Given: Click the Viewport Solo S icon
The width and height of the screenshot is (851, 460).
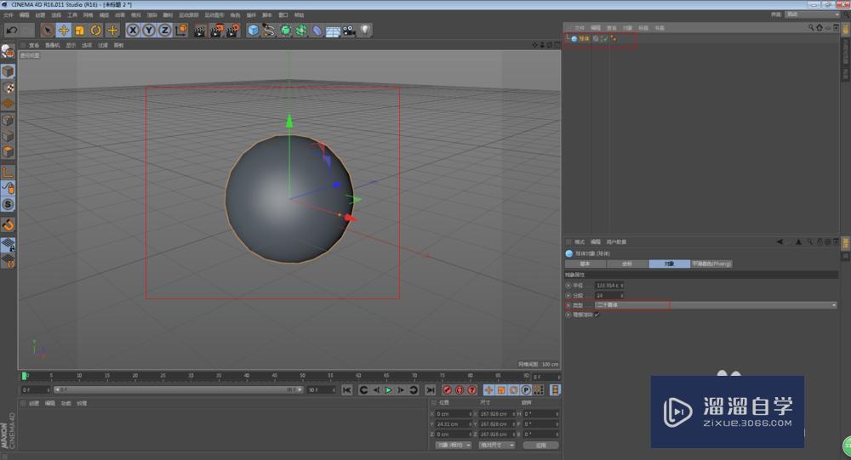Looking at the screenshot, I should coord(8,204).
